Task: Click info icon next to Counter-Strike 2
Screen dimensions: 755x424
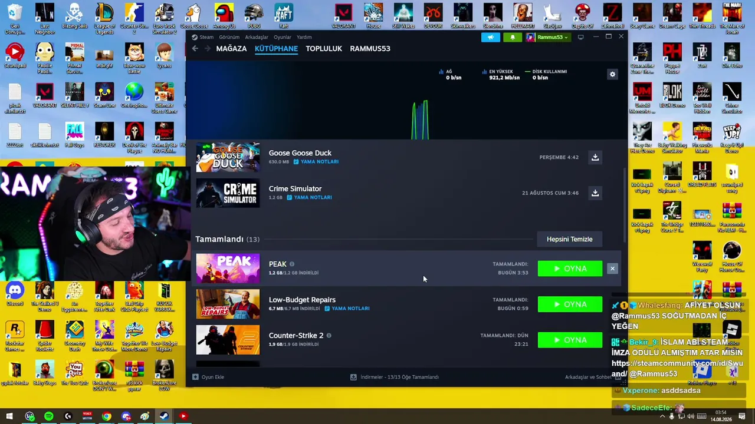Action: point(329,336)
